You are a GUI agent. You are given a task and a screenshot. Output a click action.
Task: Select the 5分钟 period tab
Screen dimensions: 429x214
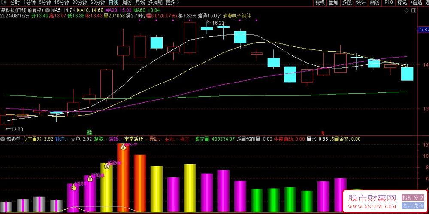(45, 3)
